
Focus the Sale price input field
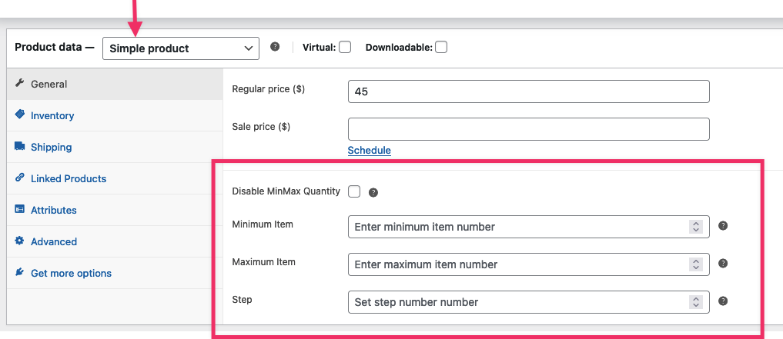tap(528, 129)
